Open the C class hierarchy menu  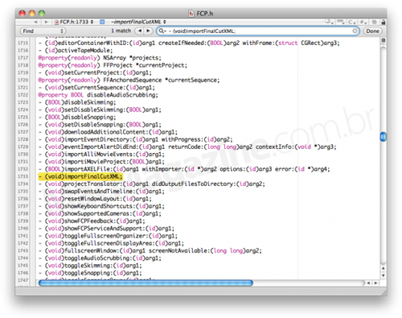351,22
